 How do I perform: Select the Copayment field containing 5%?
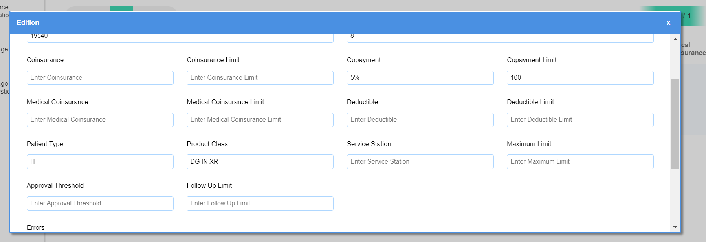[420, 78]
